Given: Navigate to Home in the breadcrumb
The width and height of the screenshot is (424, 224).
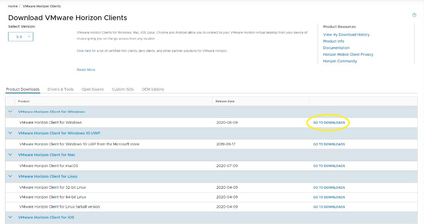Looking at the screenshot, I should click(13, 7).
